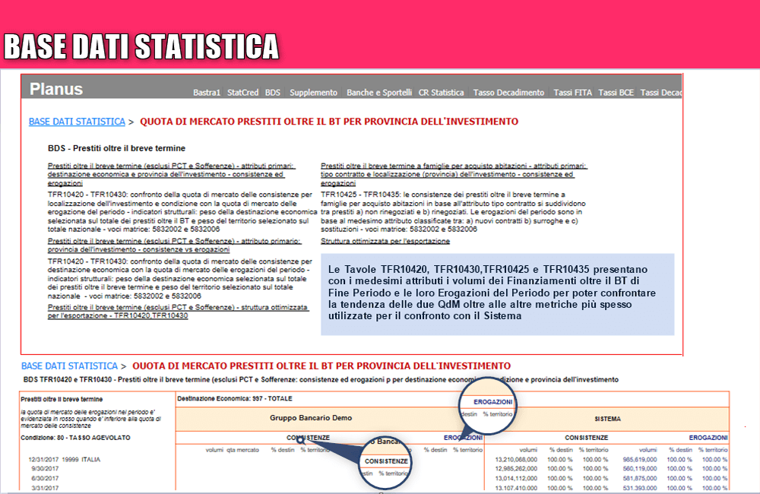The image size is (760, 494).
Task: Click the 'Gruppo Bancario Demo' column group header
Action: click(311, 418)
